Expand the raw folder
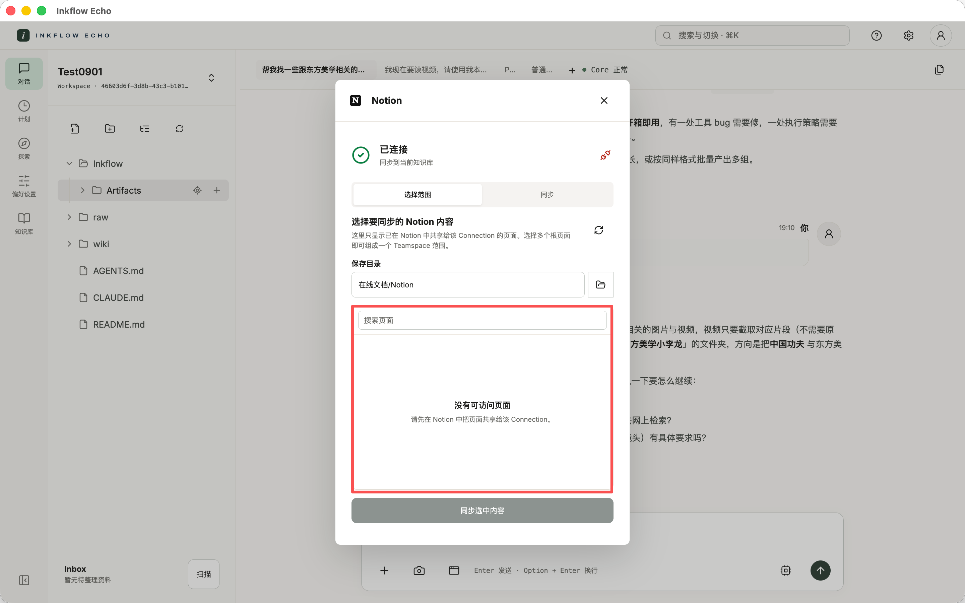Image resolution: width=965 pixels, height=603 pixels. (x=69, y=217)
